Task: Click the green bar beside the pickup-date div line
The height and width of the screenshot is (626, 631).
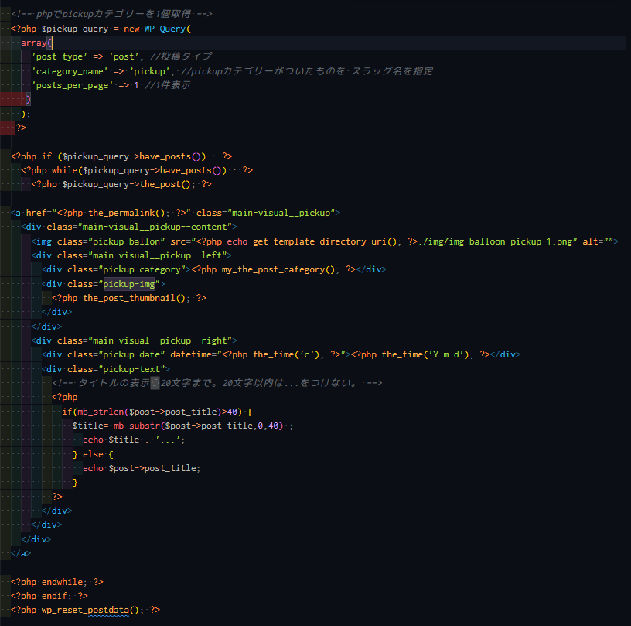Action: pos(4,354)
